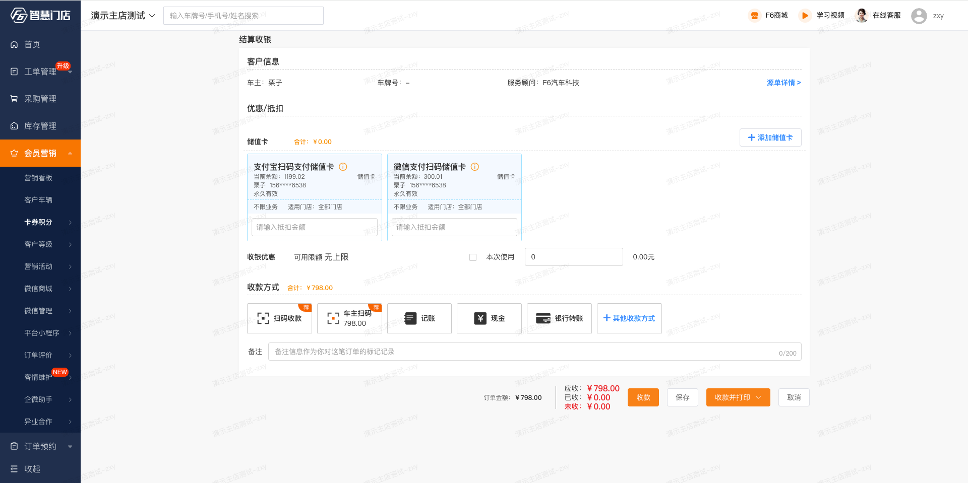Collapse the sidebar with 收起
Image resolution: width=968 pixels, height=483 pixels.
coord(32,469)
